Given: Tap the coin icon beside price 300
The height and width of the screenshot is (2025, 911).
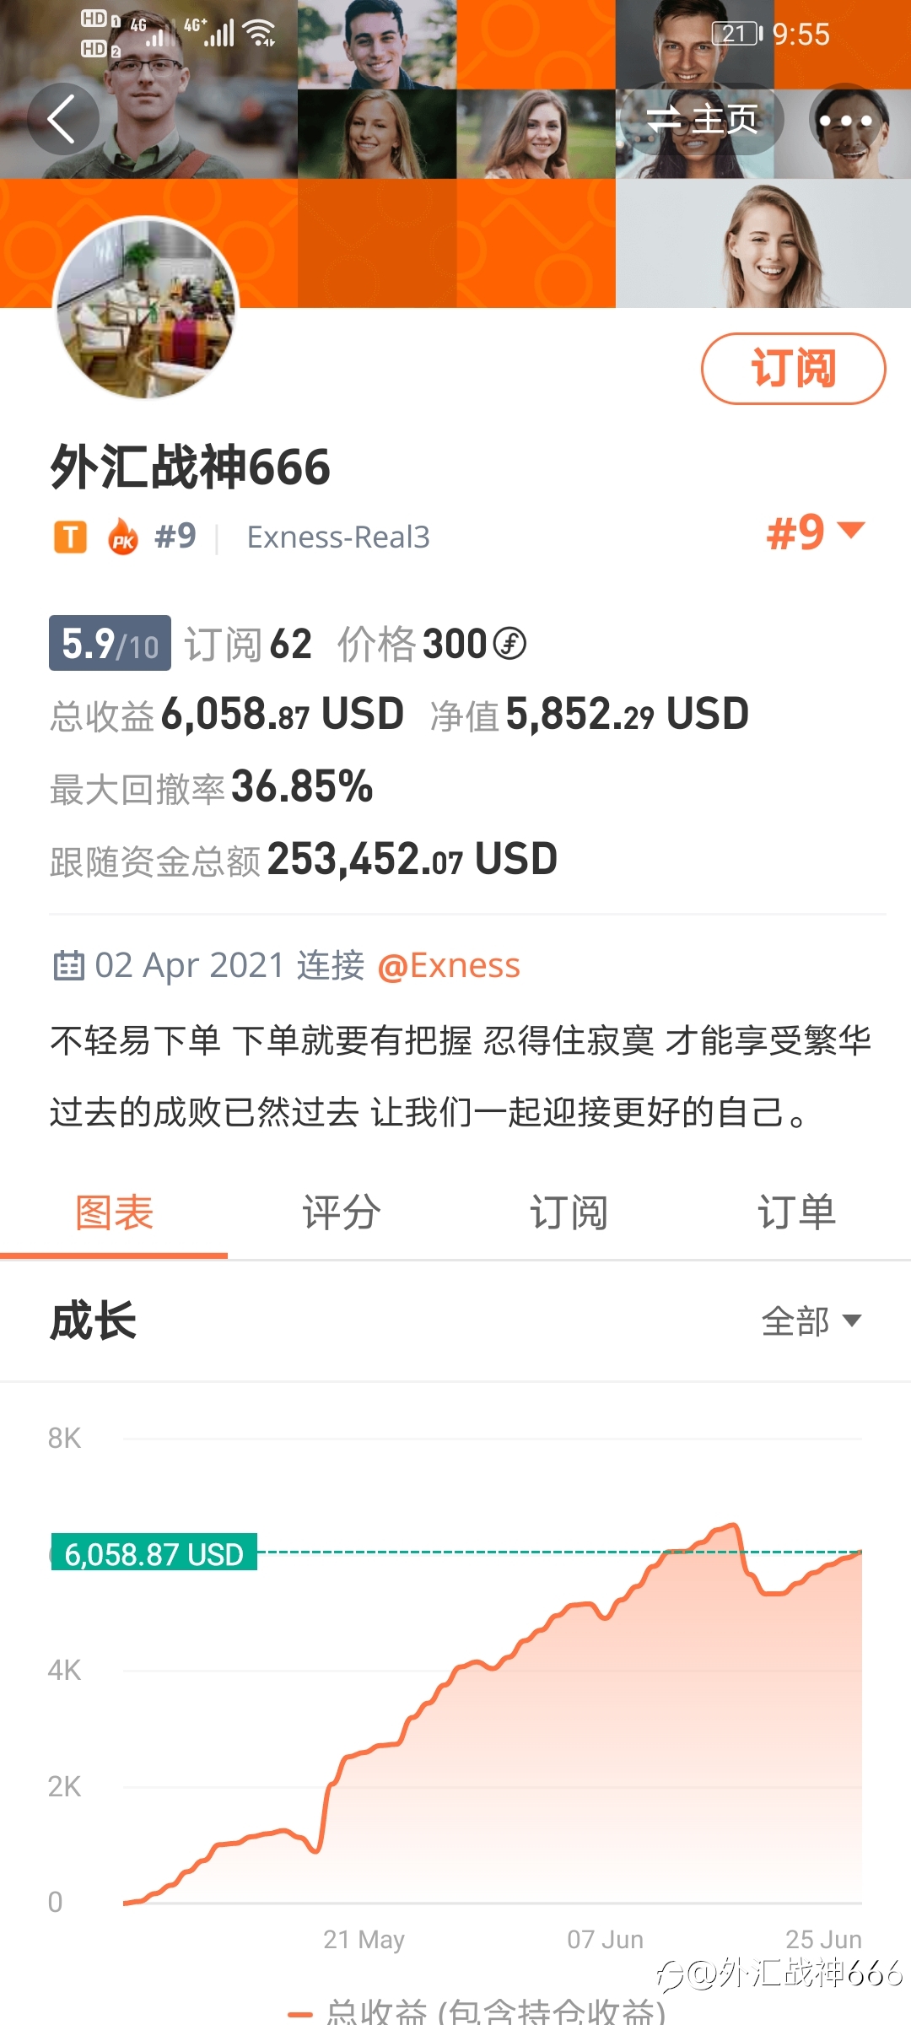Looking at the screenshot, I should 509,644.
